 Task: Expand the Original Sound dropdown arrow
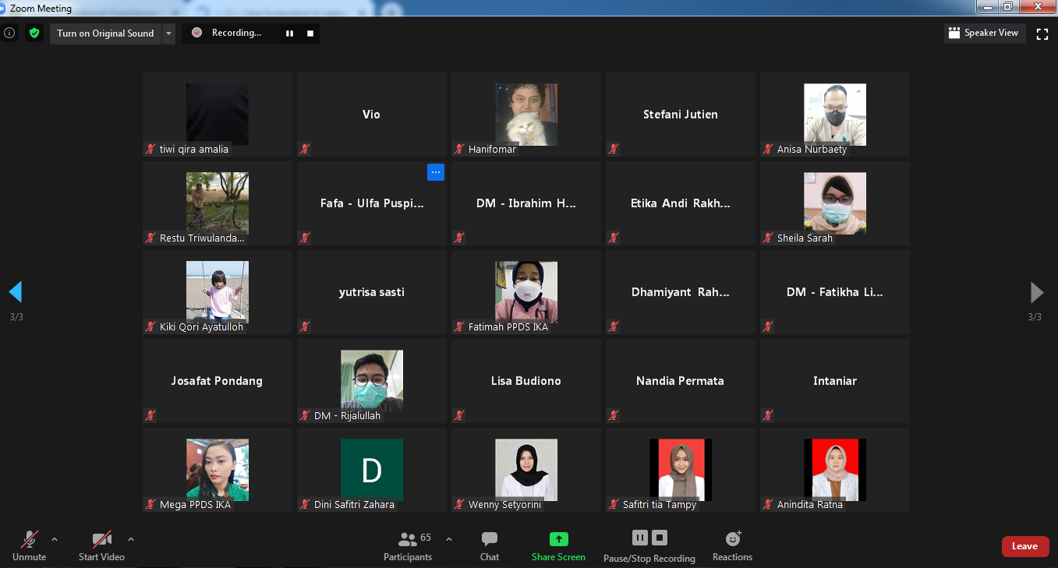pos(169,34)
